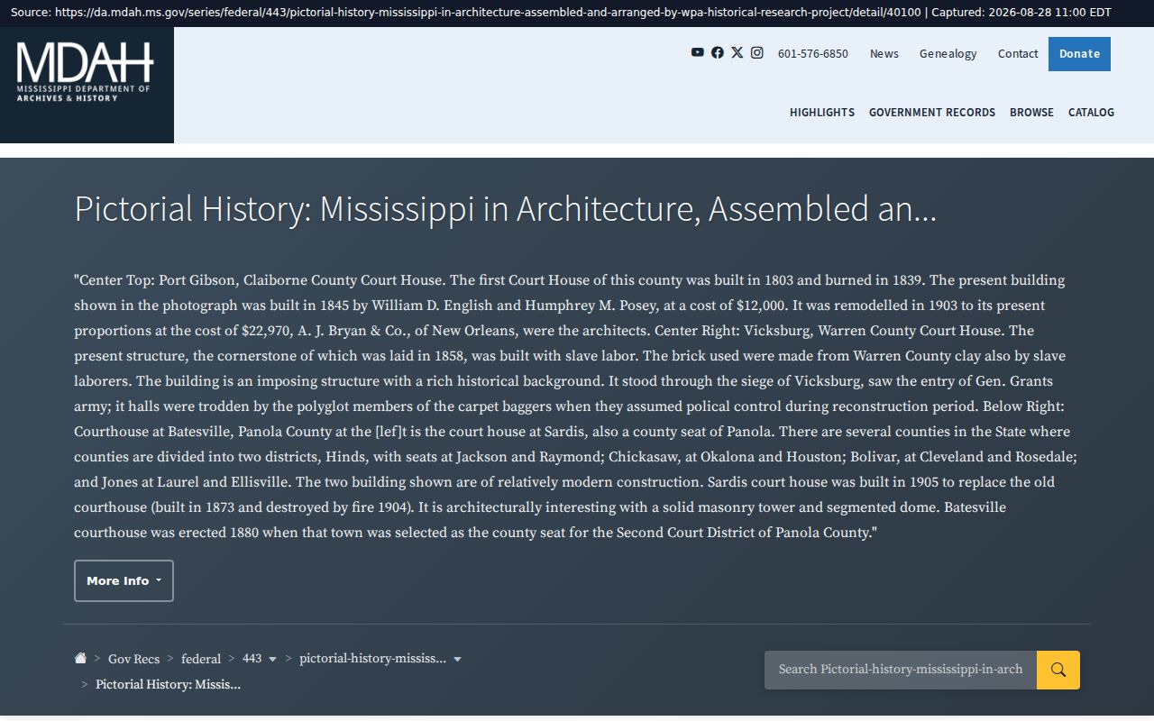Open the BROWSE menu
This screenshot has width=1154, height=721.
tap(1031, 112)
